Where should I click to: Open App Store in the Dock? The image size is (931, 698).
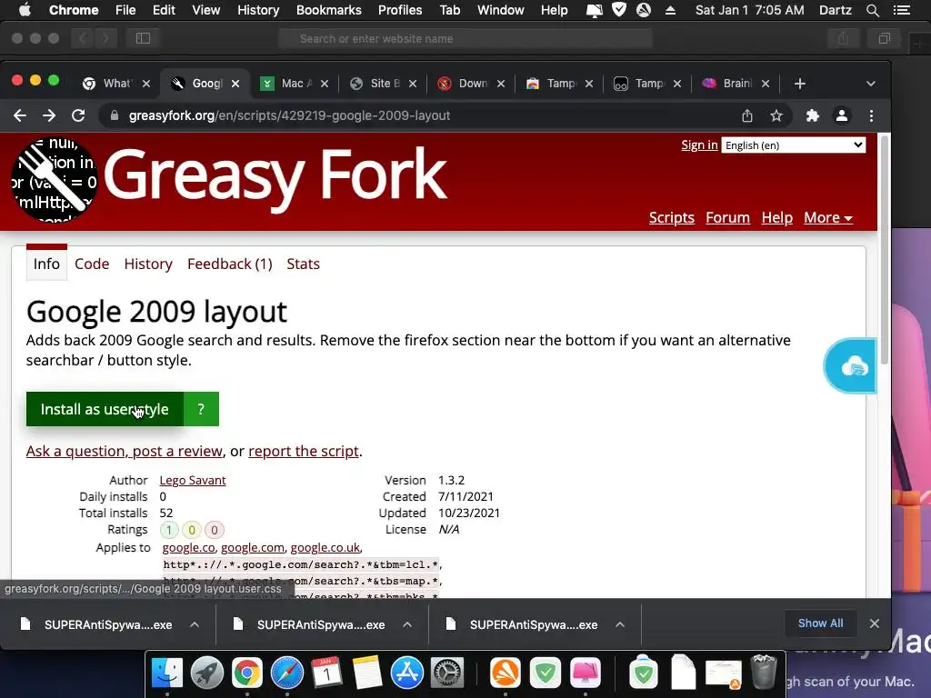click(406, 673)
